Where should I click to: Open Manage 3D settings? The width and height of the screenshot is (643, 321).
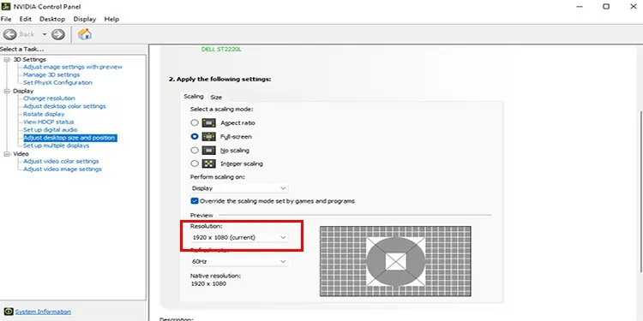pyautogui.click(x=51, y=74)
